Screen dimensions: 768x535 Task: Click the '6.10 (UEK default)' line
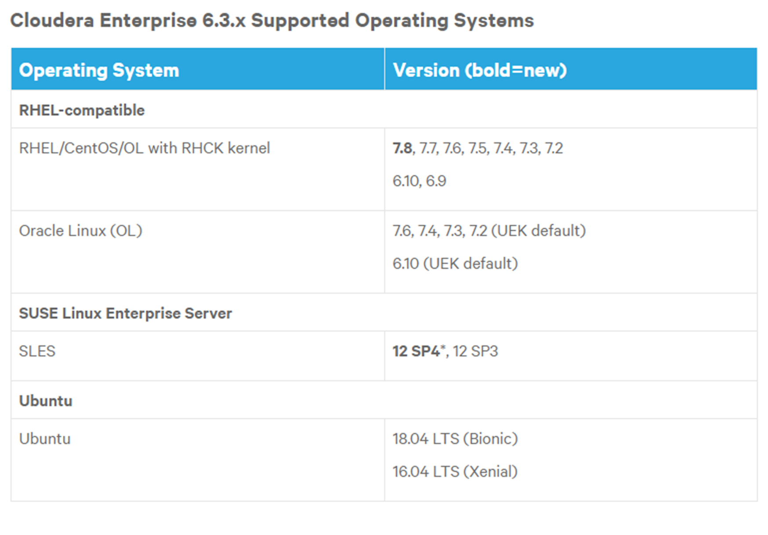click(x=455, y=263)
